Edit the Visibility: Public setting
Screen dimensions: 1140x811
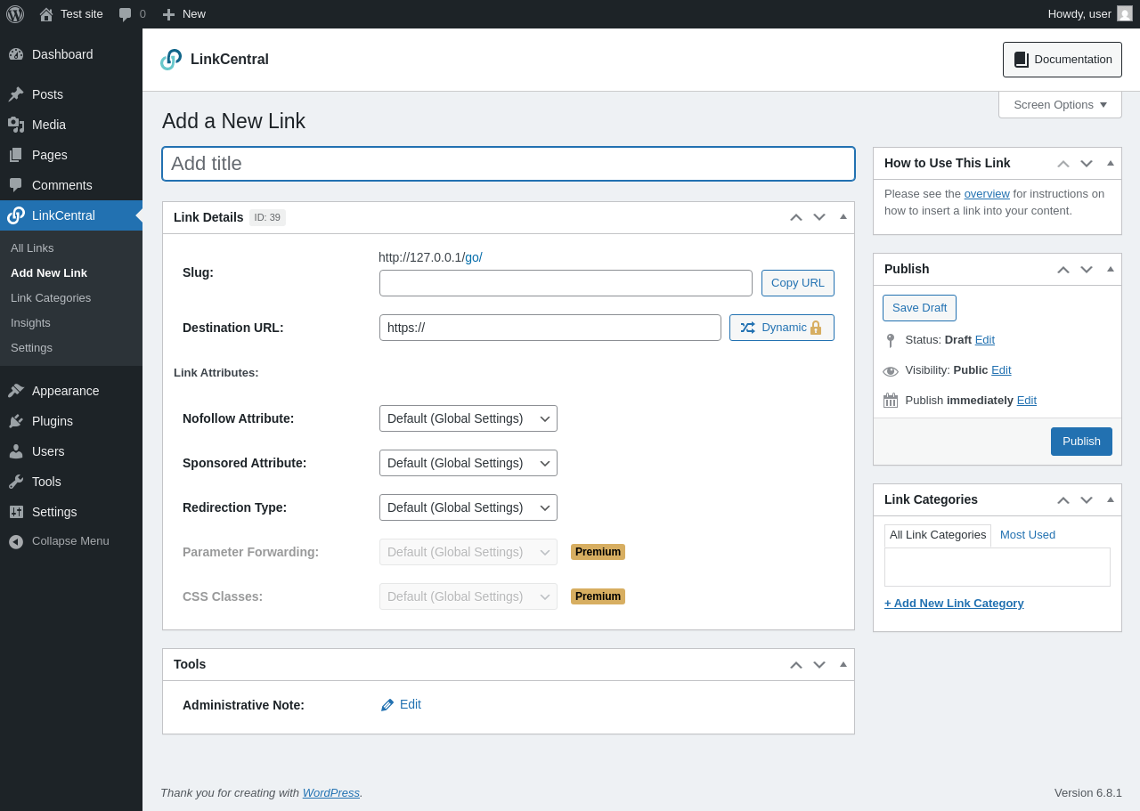[1001, 369]
